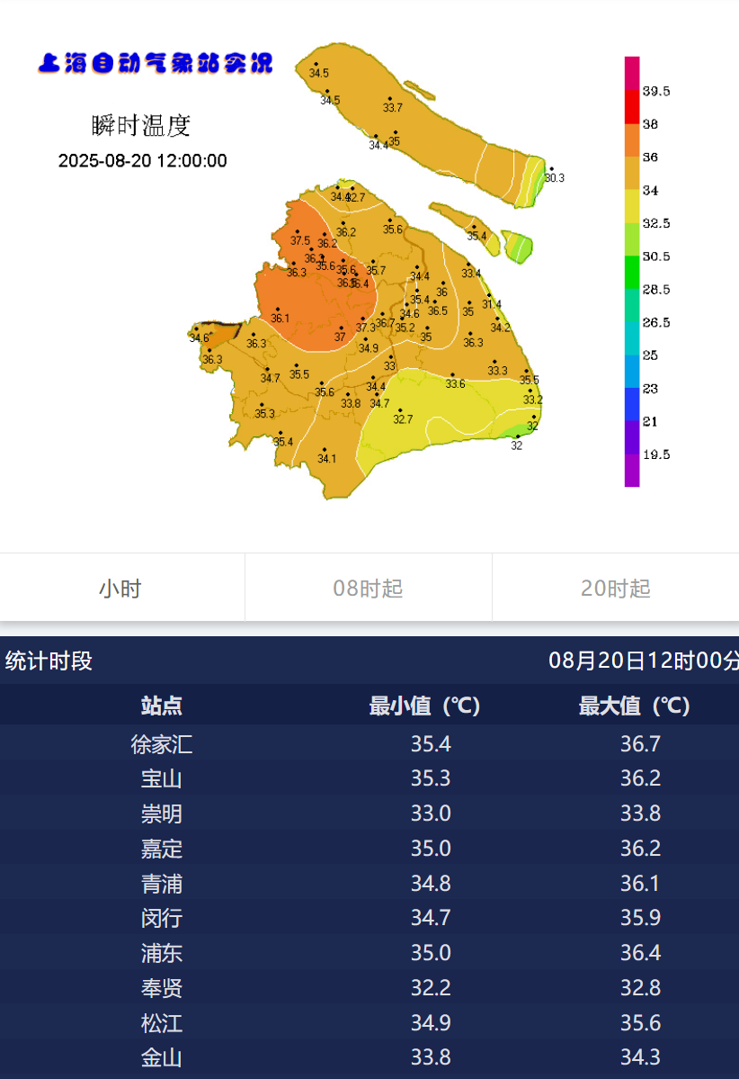Click the orange 36–38 legend color segment
739x1079 pixels.
632,140
